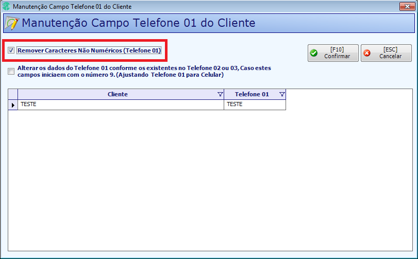The width and height of the screenshot is (418, 259).
Task: Enable the Alterar os dados do Telefone 01 checkbox
Action: pos(11,72)
